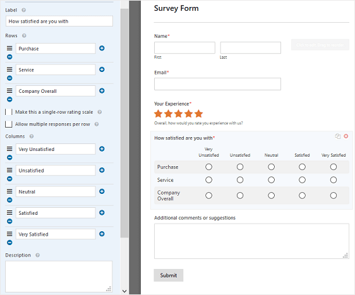Screen dimensions: 355x295
Task: Rate experience with the third star
Action: (178, 114)
